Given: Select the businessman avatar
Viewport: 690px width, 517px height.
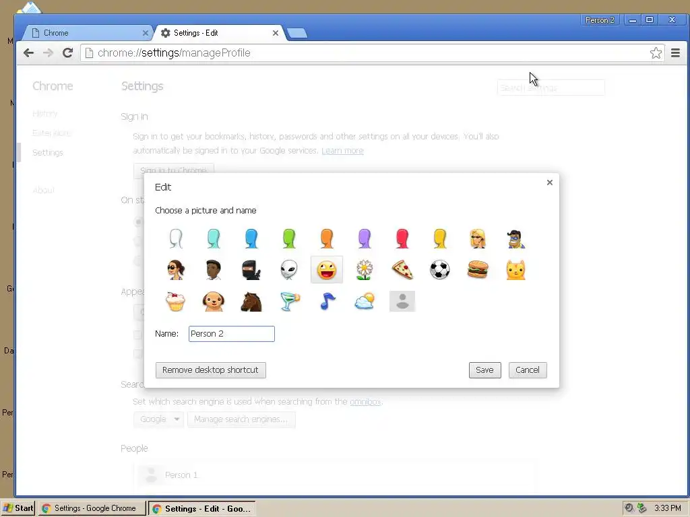Looking at the screenshot, I should [214, 270].
